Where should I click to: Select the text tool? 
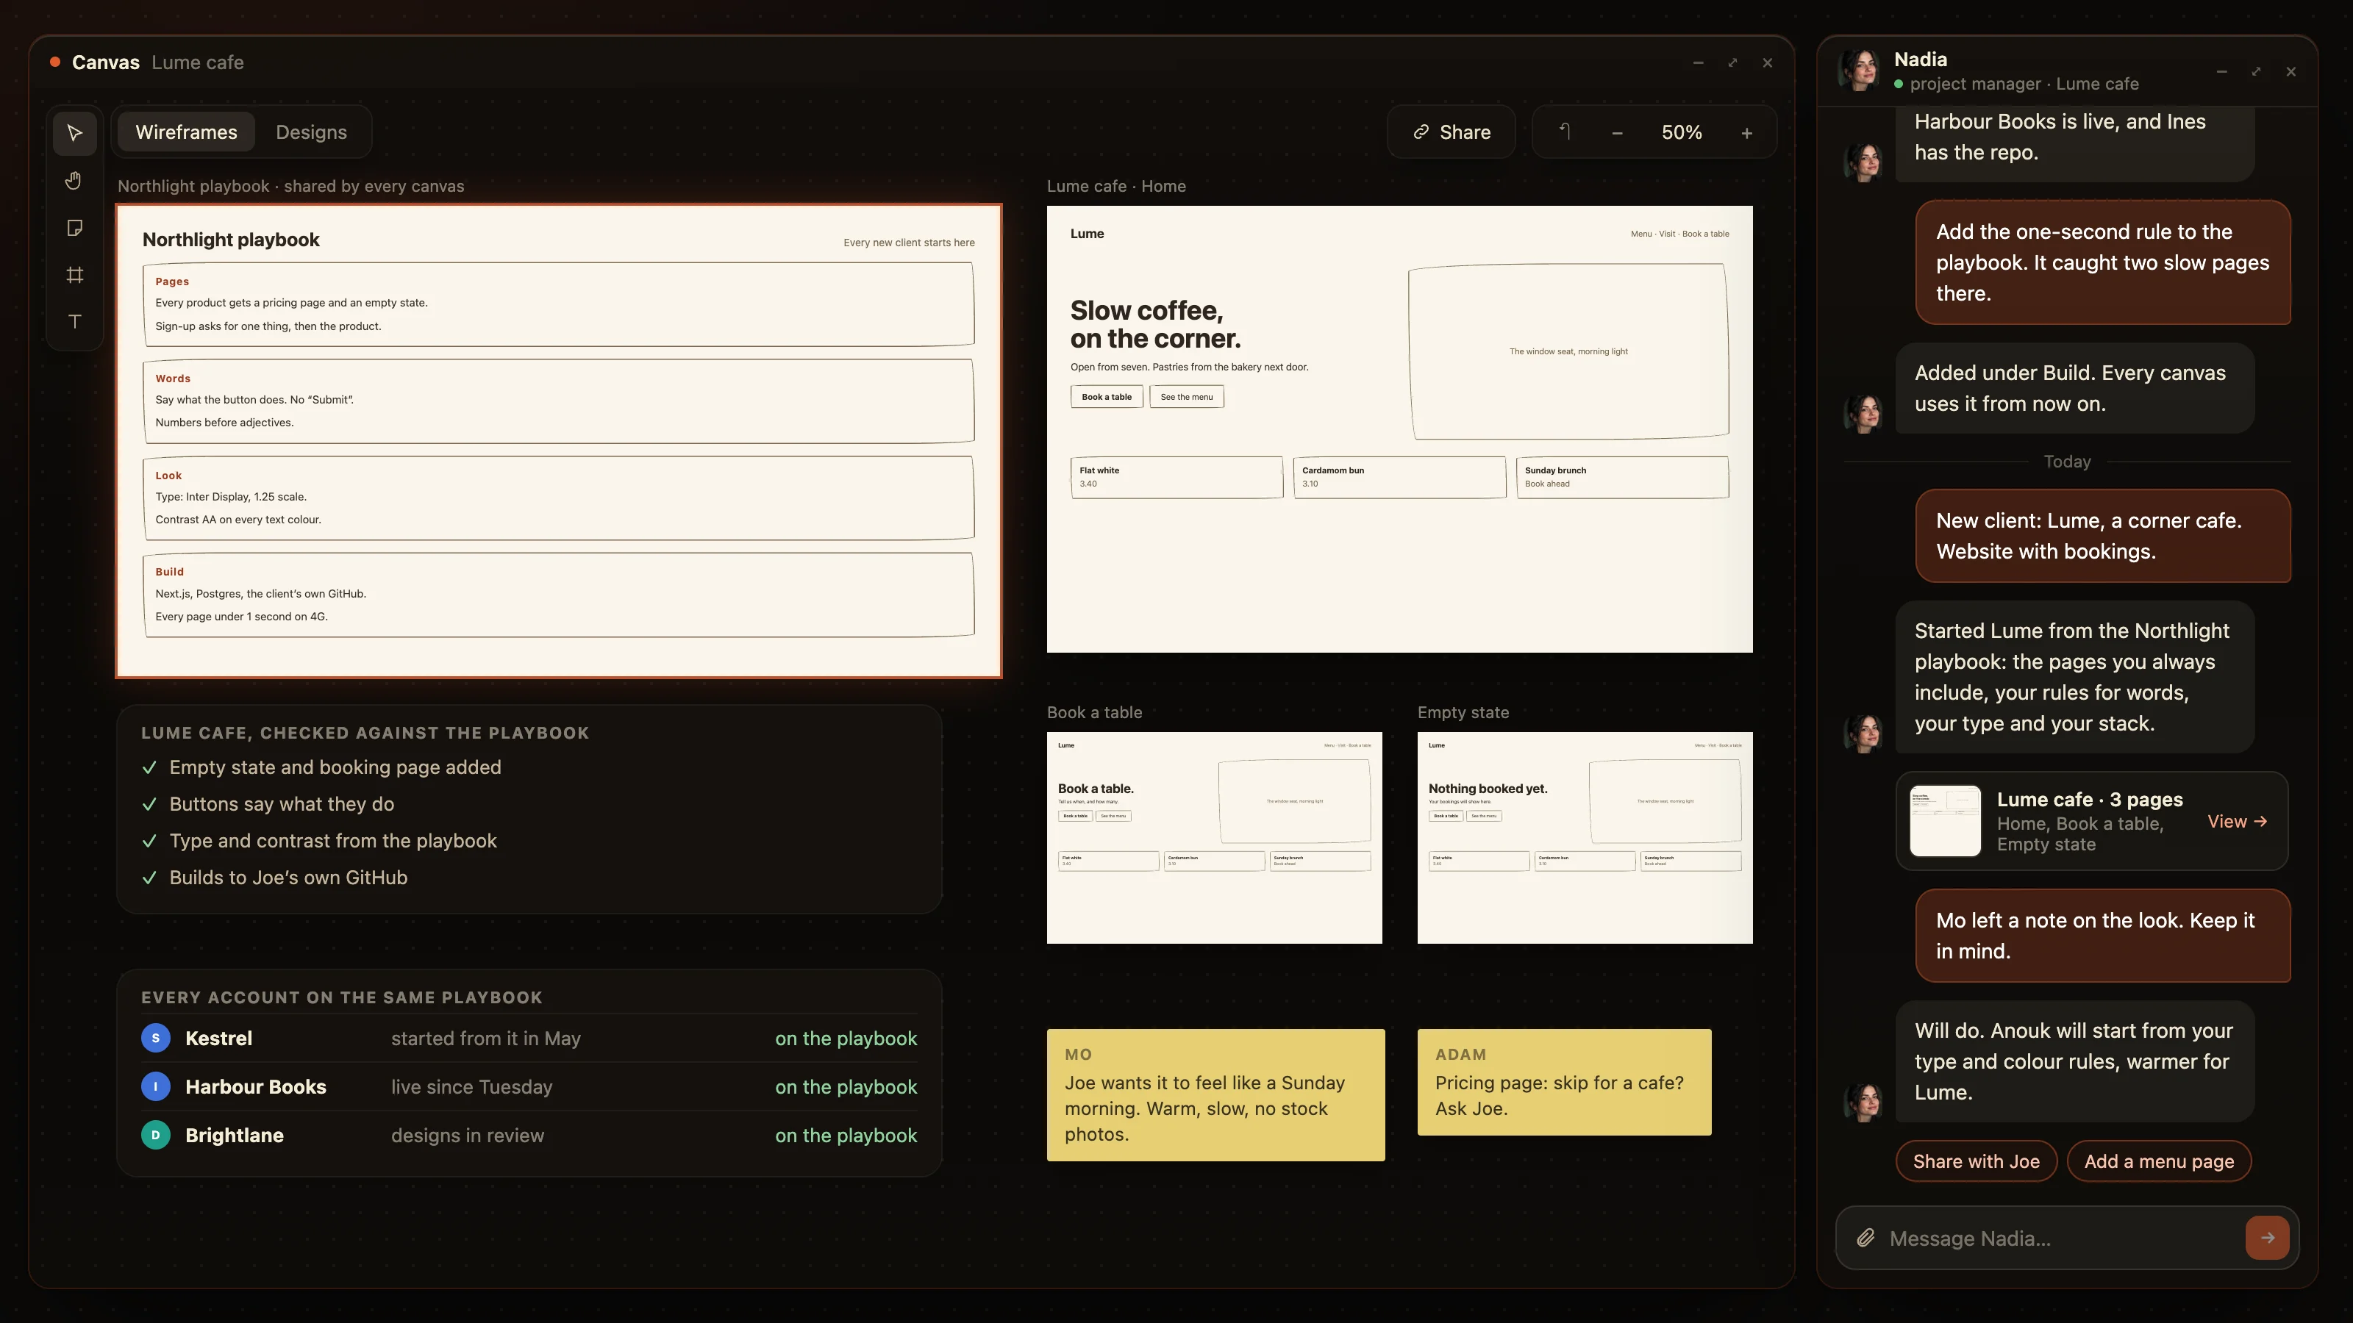point(75,321)
